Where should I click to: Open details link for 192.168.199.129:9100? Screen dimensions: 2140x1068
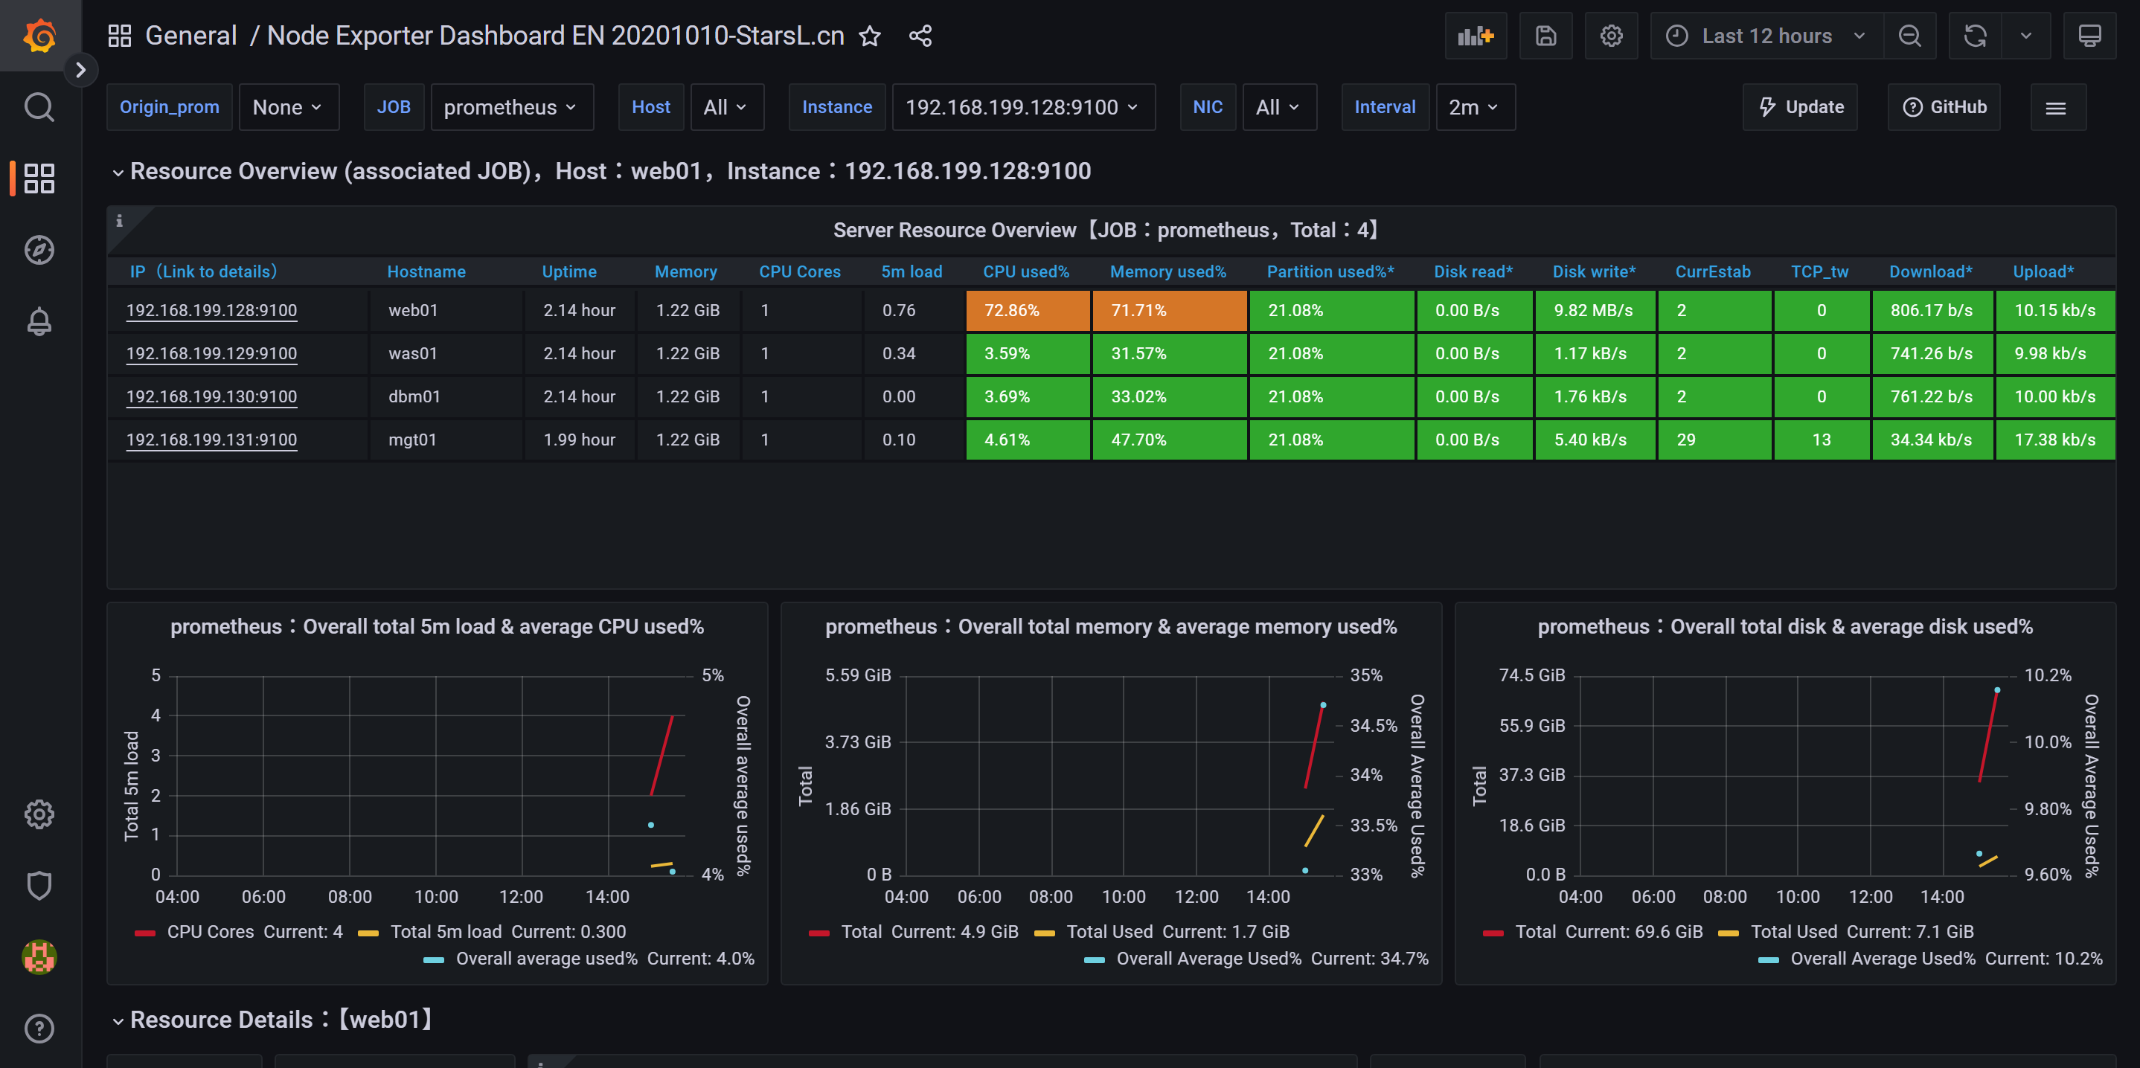211,354
